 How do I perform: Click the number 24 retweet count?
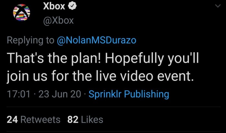click(x=12, y=119)
